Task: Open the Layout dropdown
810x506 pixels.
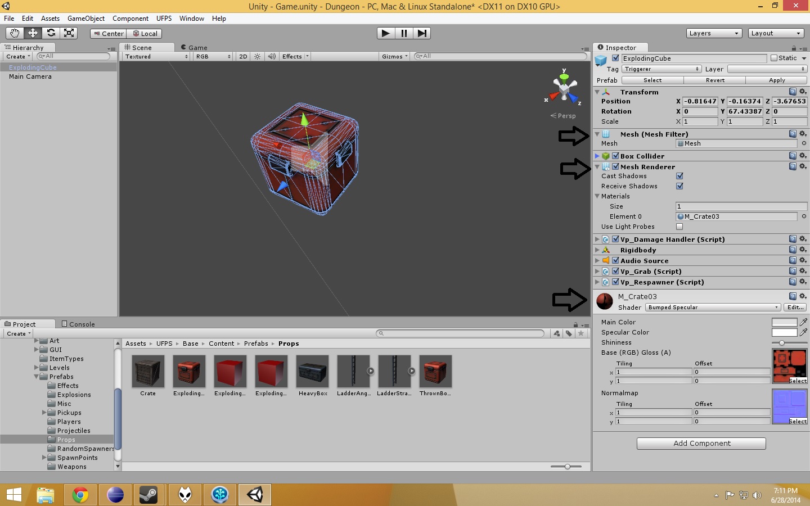Action: tap(776, 33)
